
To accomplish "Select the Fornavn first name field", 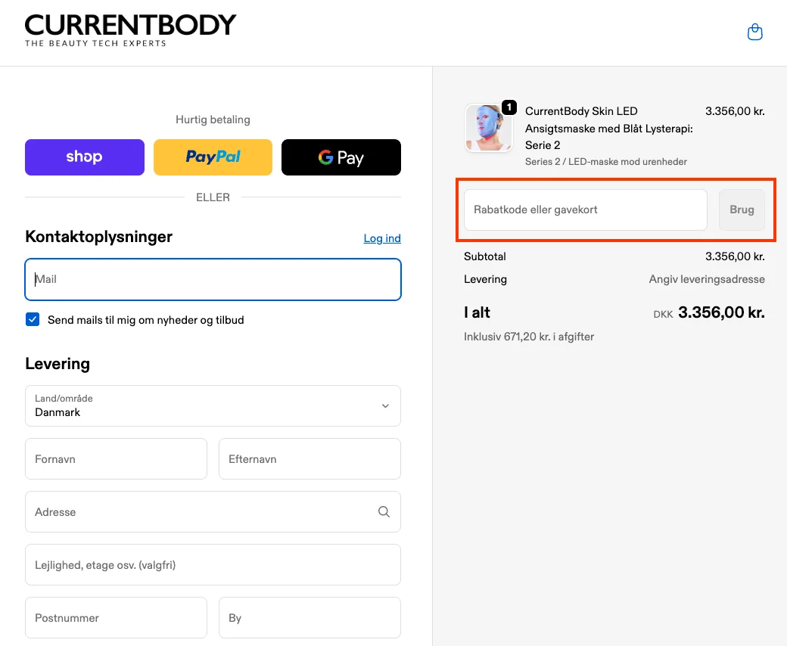I will pyautogui.click(x=116, y=458).
